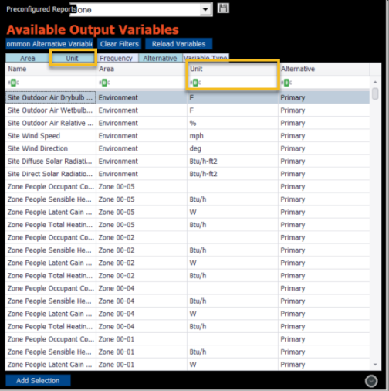Sort by the Alternative column header
This screenshot has height=391, width=389.
point(324,69)
